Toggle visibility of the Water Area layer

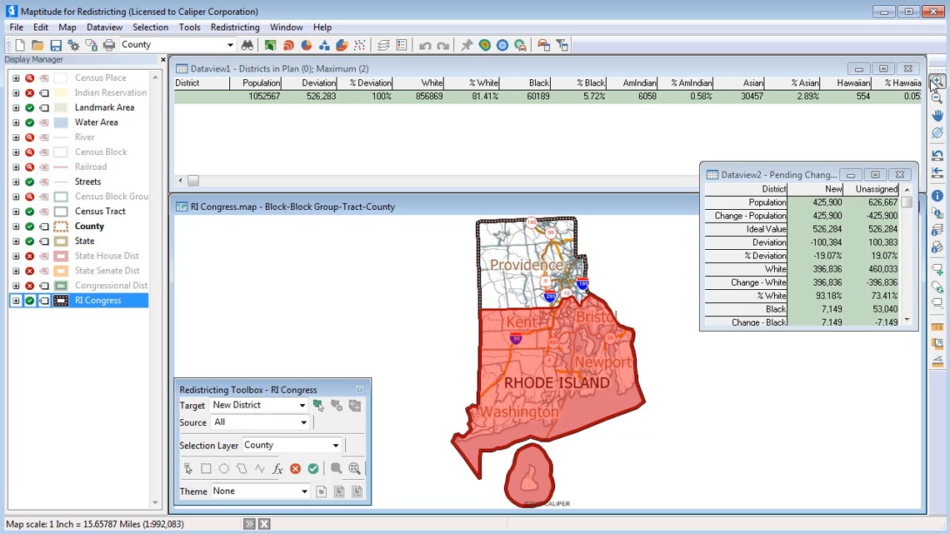[x=30, y=122]
